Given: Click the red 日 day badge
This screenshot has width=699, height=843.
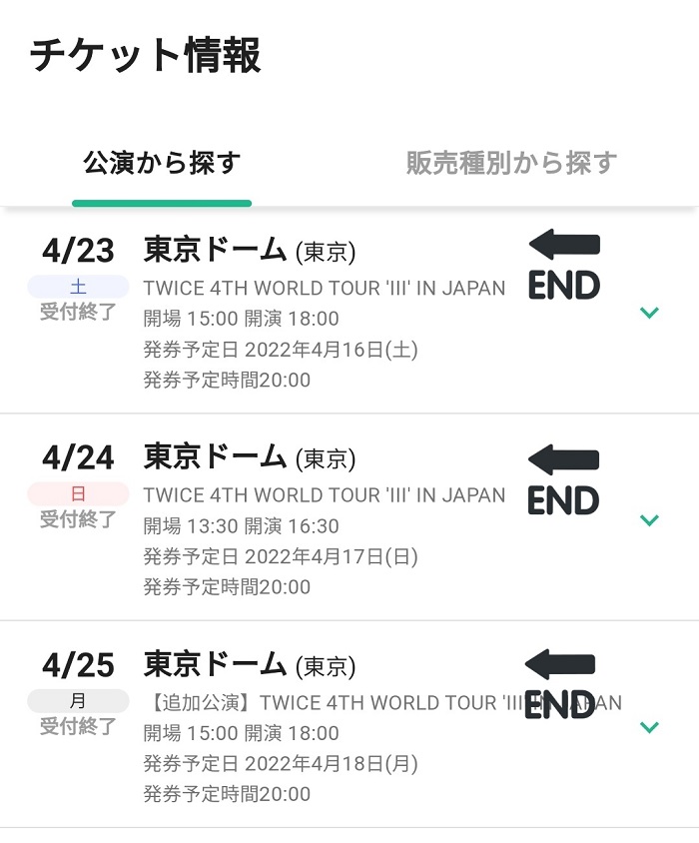Looking at the screenshot, I should pos(78,493).
